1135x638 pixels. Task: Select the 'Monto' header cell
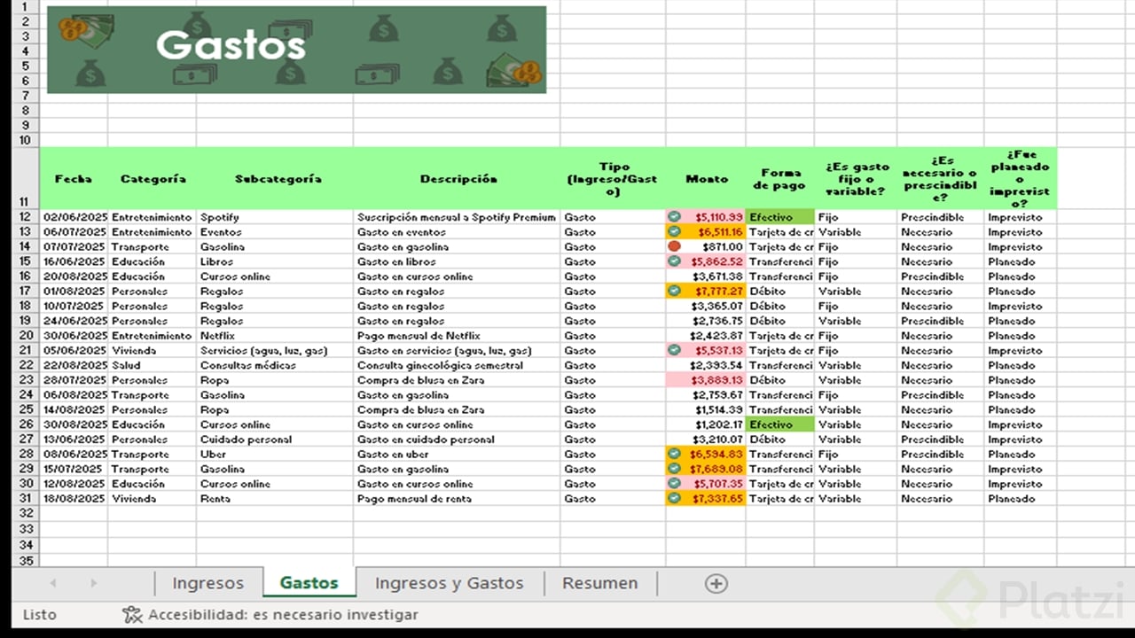706,178
